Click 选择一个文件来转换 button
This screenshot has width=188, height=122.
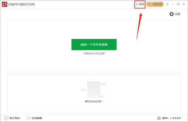tap(94, 45)
